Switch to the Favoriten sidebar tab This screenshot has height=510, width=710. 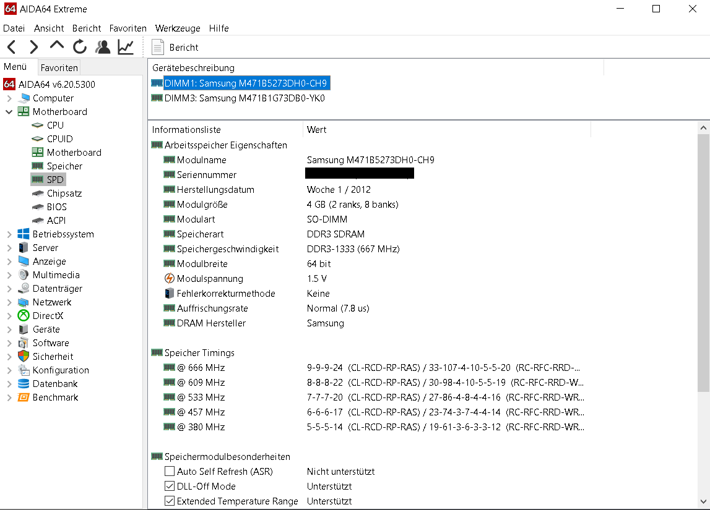[x=59, y=68]
